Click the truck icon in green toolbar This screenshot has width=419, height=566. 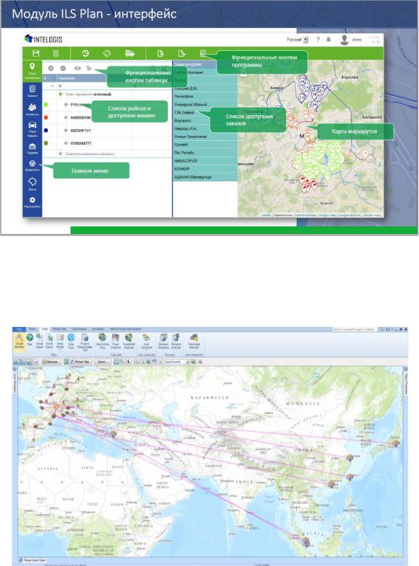tap(130, 53)
